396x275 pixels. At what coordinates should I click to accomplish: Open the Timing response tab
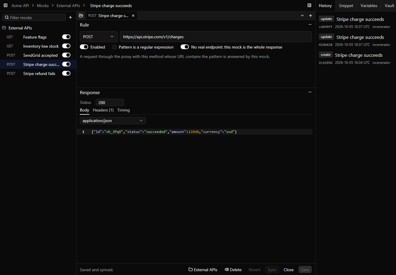pyautogui.click(x=123, y=110)
